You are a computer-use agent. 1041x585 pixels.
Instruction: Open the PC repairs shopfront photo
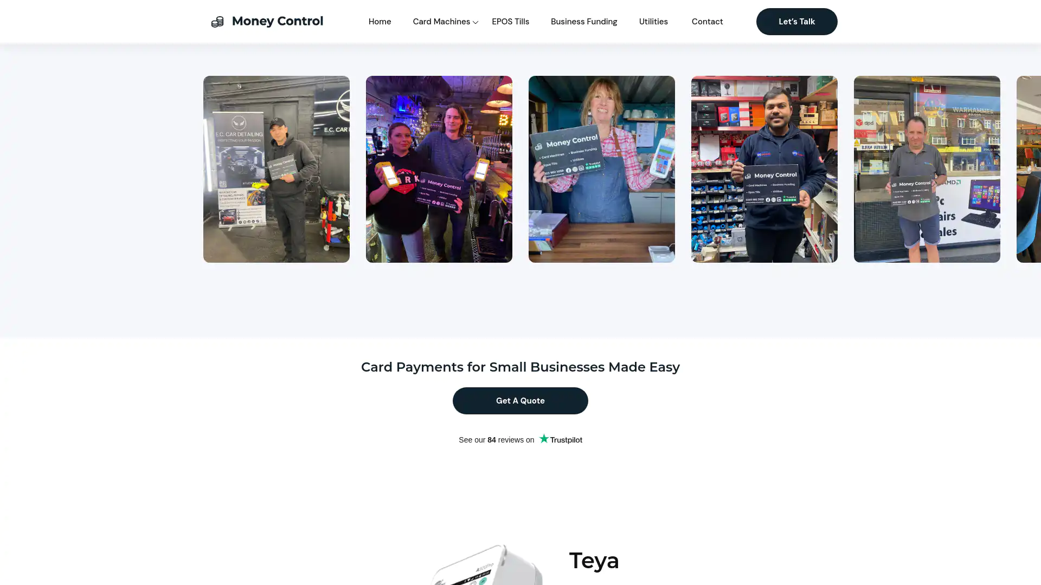click(x=927, y=169)
